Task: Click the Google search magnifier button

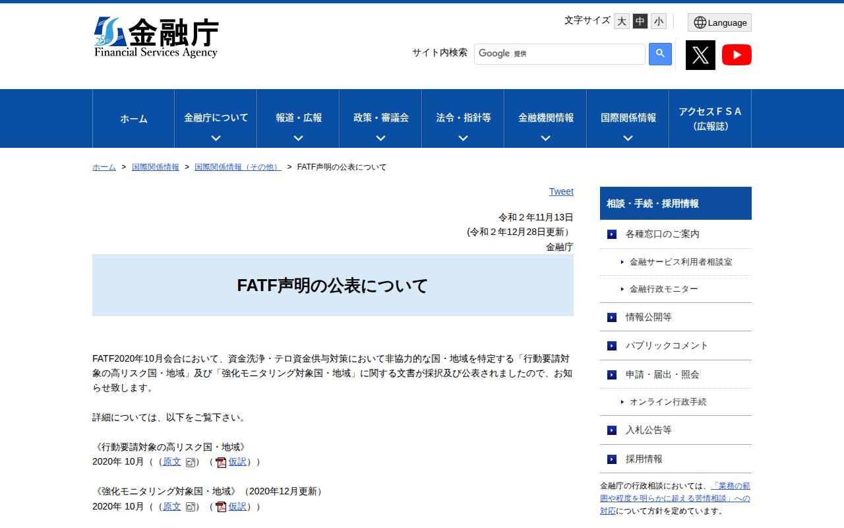Action: [x=660, y=53]
